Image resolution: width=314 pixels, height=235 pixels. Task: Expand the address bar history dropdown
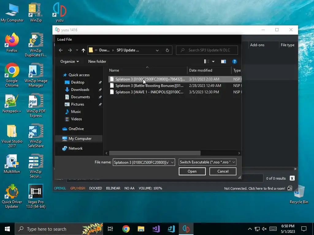coord(157,50)
